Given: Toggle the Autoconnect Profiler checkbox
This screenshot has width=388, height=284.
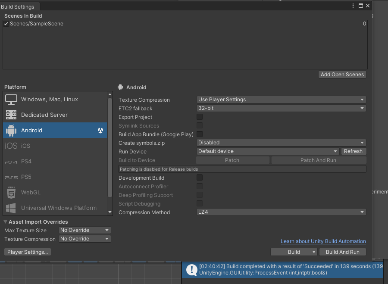Looking at the screenshot, I should pos(200,186).
